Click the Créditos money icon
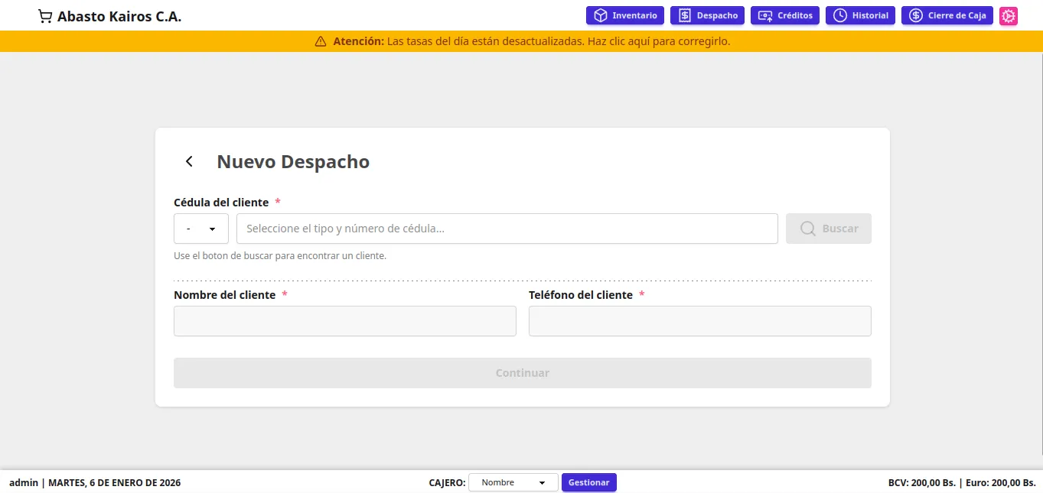Image resolution: width=1043 pixels, height=493 pixels. 765,15
